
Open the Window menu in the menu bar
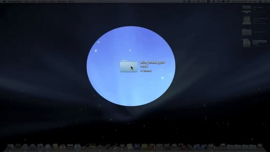[62, 1]
